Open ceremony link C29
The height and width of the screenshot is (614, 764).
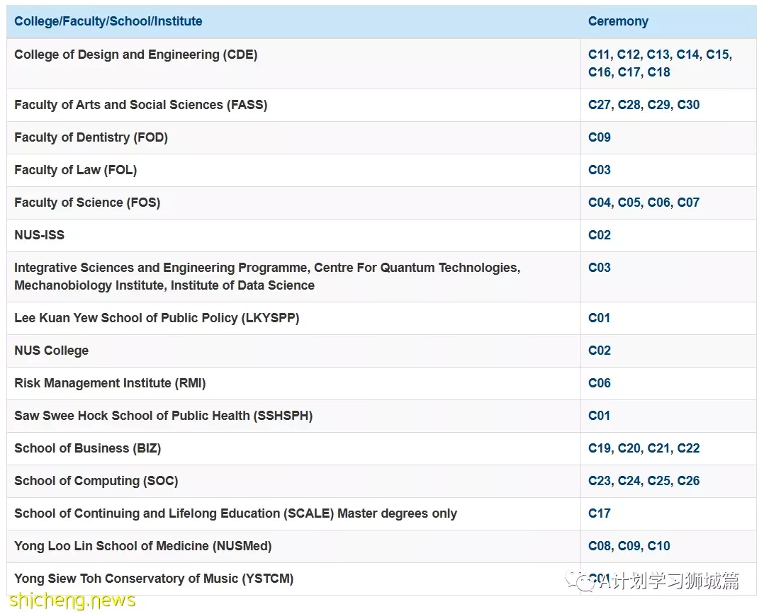(x=658, y=105)
